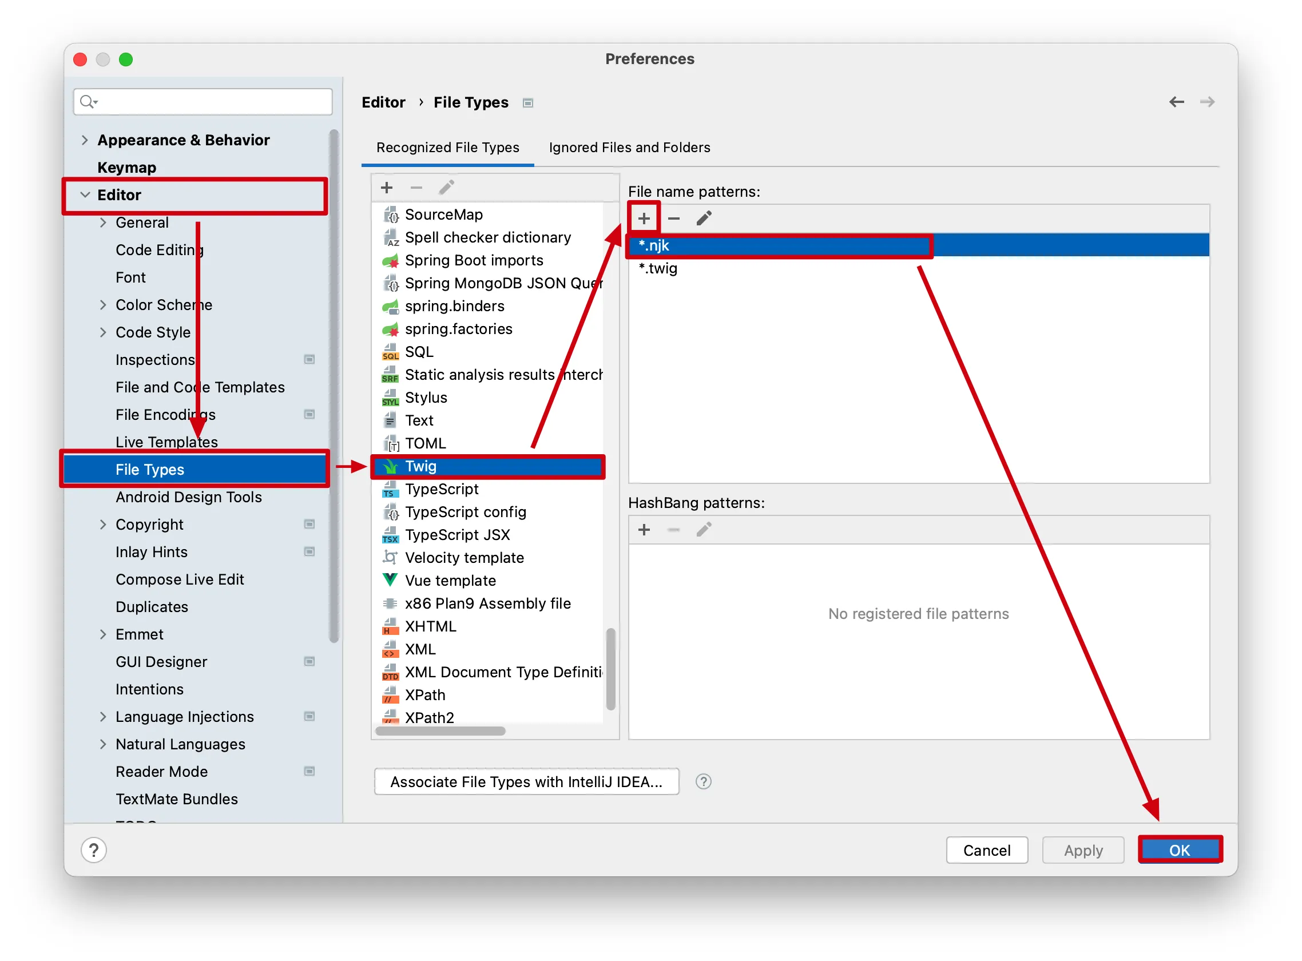Navigate forward in Preferences history

click(x=1208, y=102)
